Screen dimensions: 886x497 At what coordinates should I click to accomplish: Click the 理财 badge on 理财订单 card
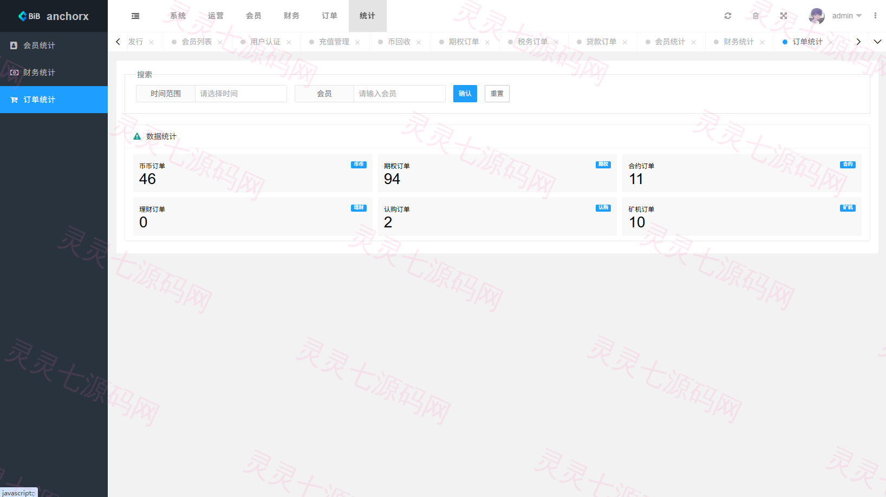[x=359, y=208]
